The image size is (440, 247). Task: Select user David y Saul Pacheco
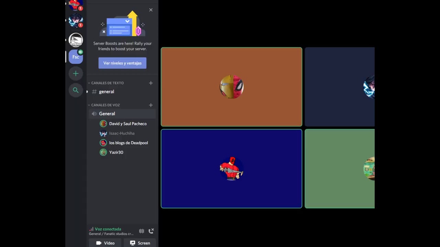[x=127, y=123]
